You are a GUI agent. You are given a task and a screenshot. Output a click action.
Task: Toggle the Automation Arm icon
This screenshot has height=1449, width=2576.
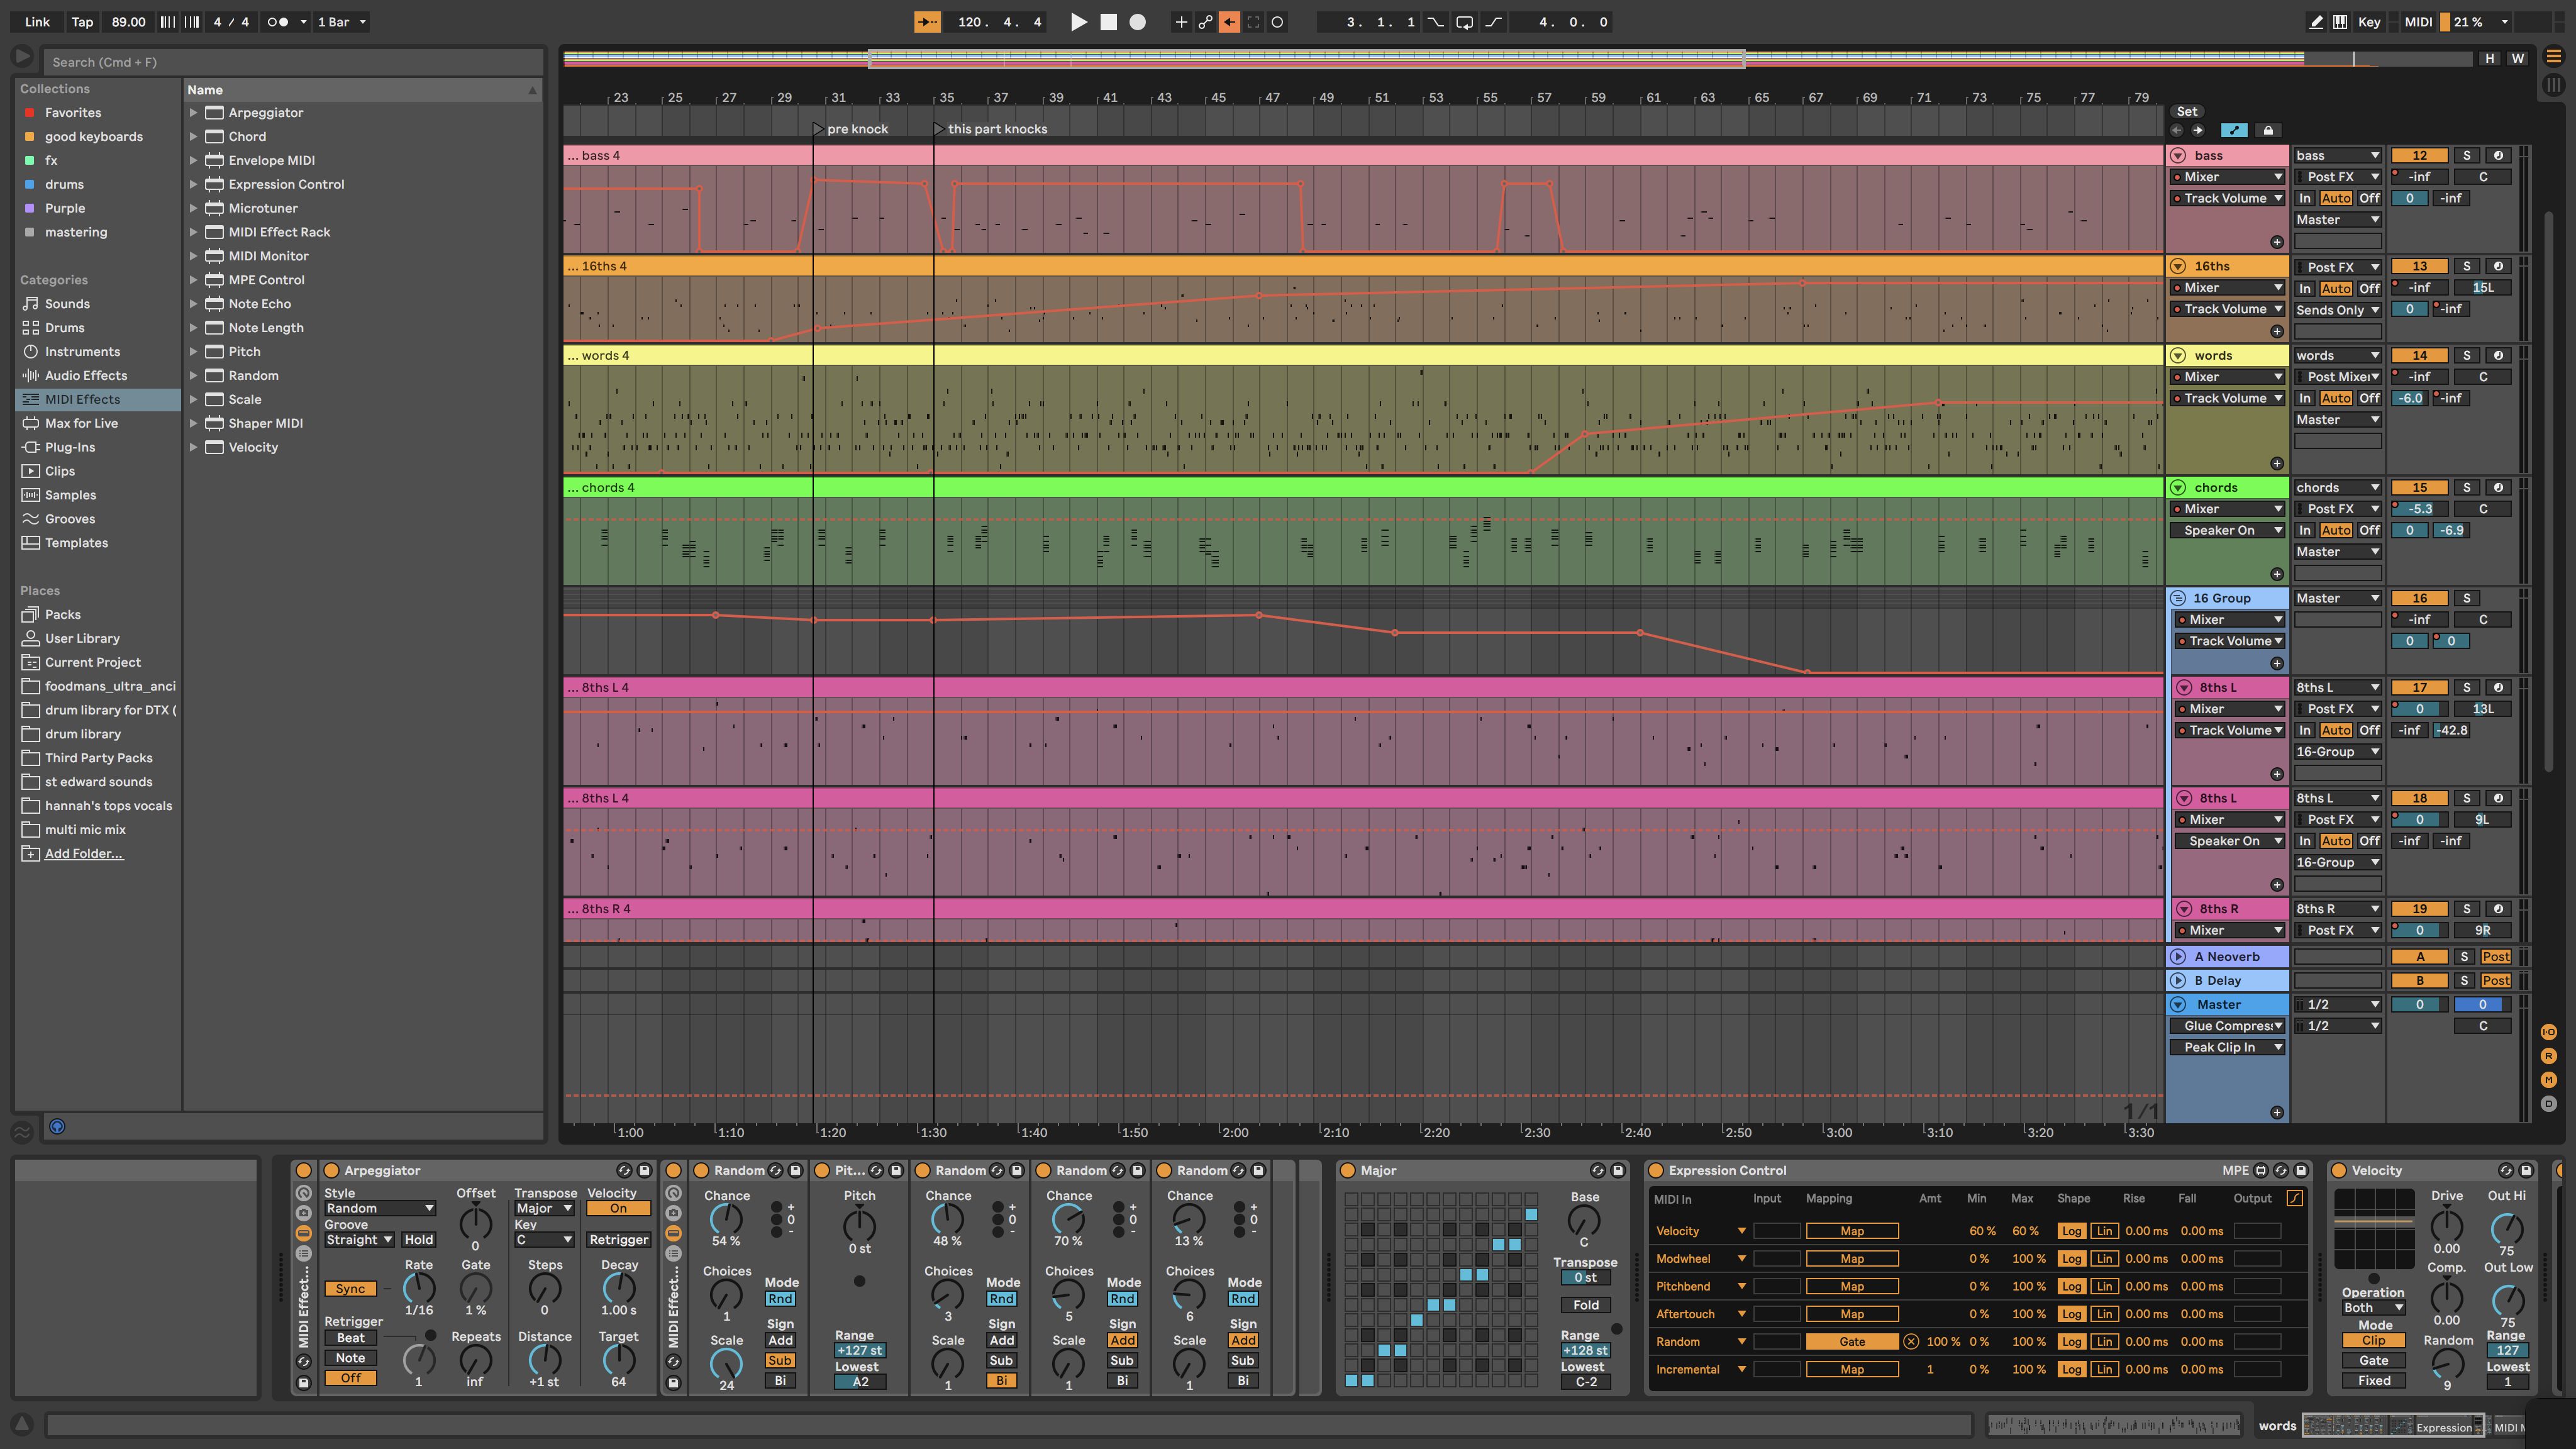(1205, 22)
